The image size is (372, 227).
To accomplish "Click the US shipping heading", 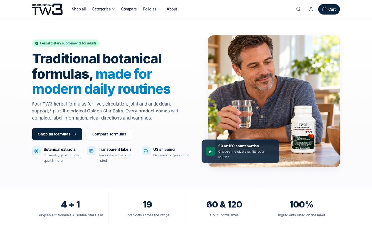I will click(x=164, y=149).
